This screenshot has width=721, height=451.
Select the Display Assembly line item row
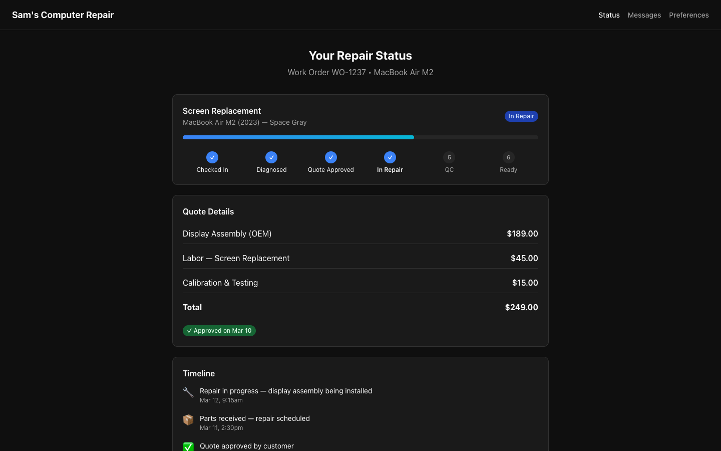[x=360, y=234]
